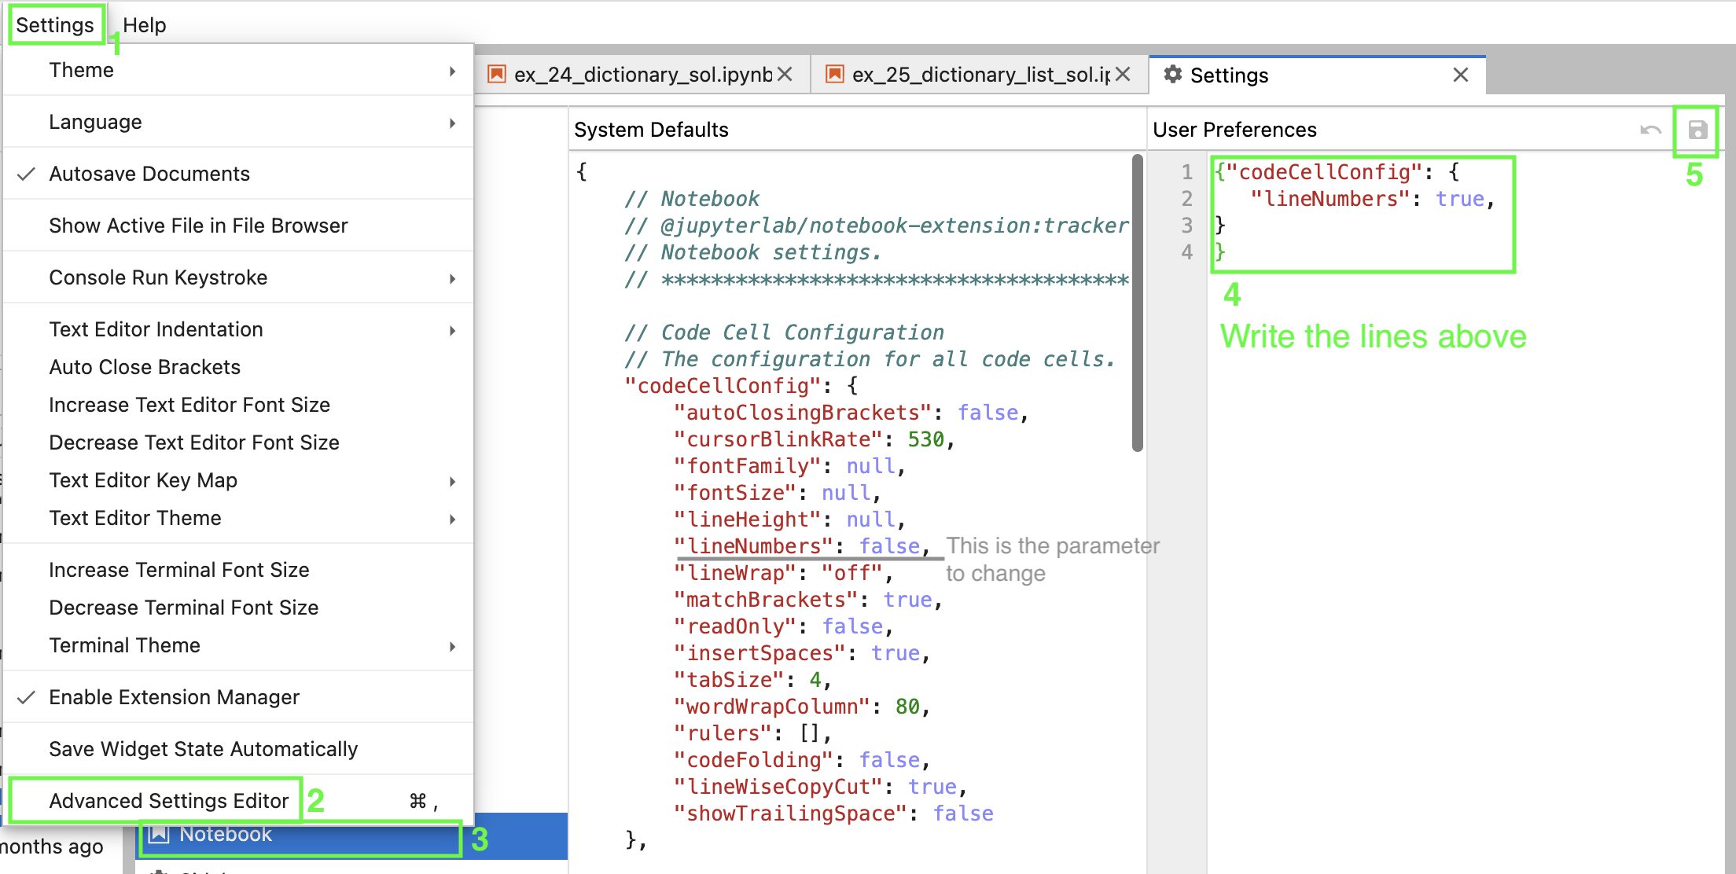Viewport: 1736px width, 874px height.
Task: Grab the System Defaults vertical scrollbar
Action: (1137, 303)
